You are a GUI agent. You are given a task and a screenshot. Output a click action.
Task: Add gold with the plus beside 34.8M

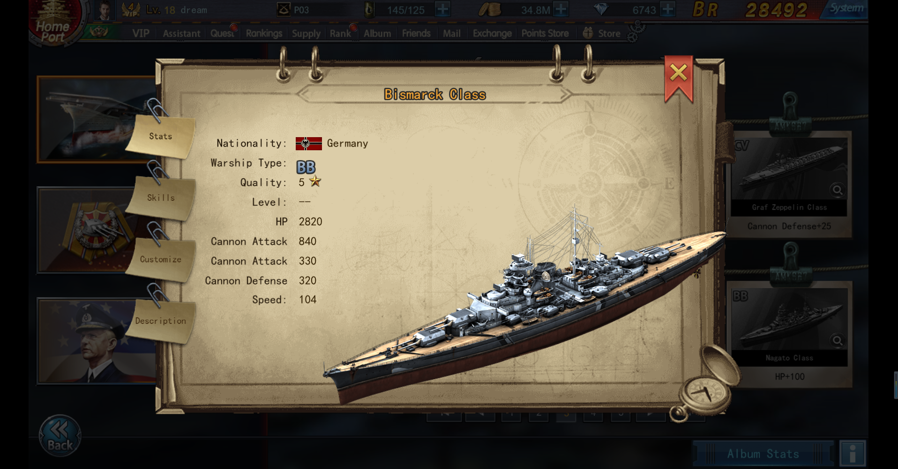[561, 9]
